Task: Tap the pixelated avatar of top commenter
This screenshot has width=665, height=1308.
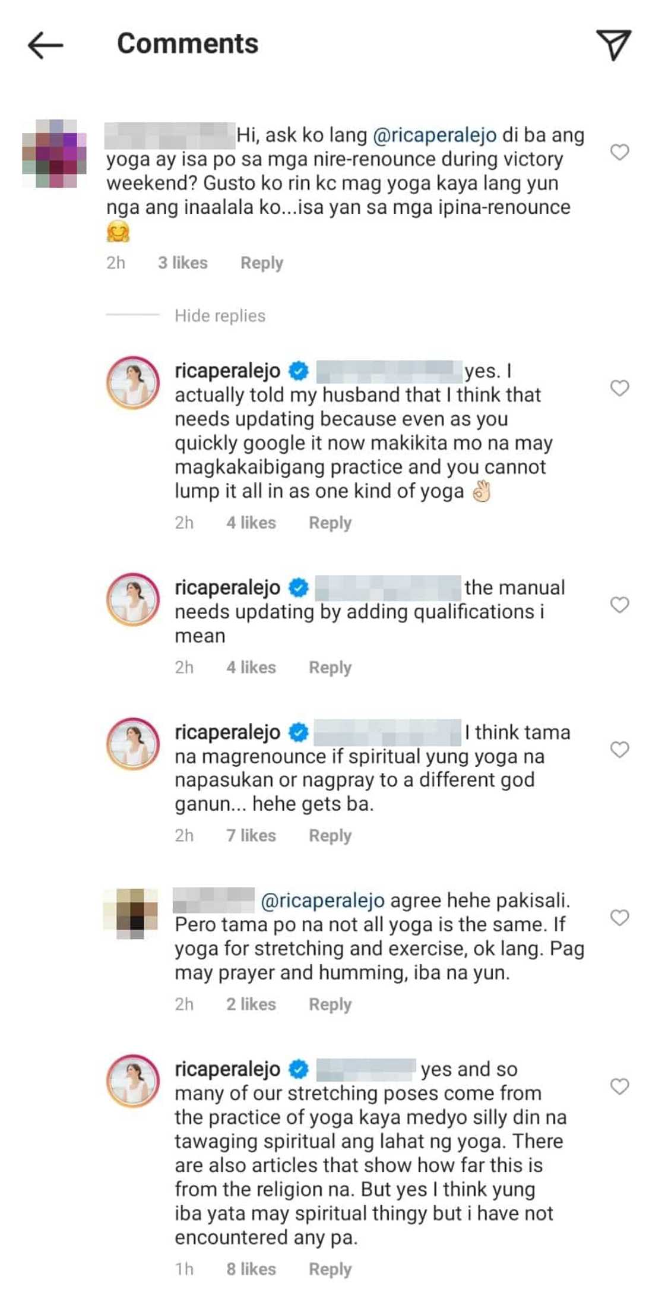Action: point(54,153)
